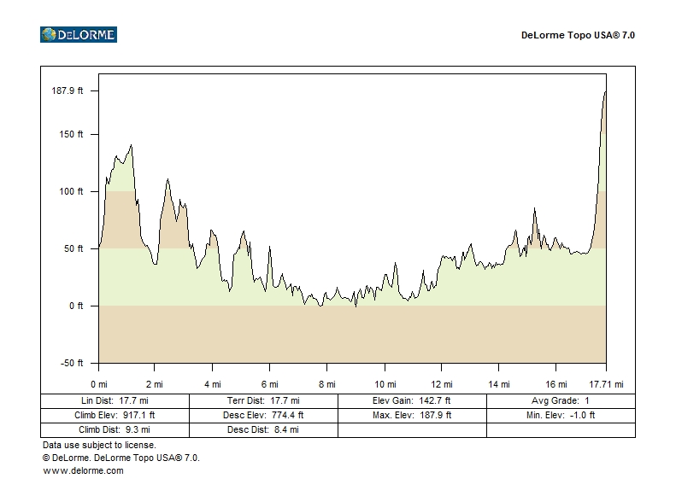The height and width of the screenshot is (496, 676).
Task: Click the highest peak at profile's right end
Action: 605,92
